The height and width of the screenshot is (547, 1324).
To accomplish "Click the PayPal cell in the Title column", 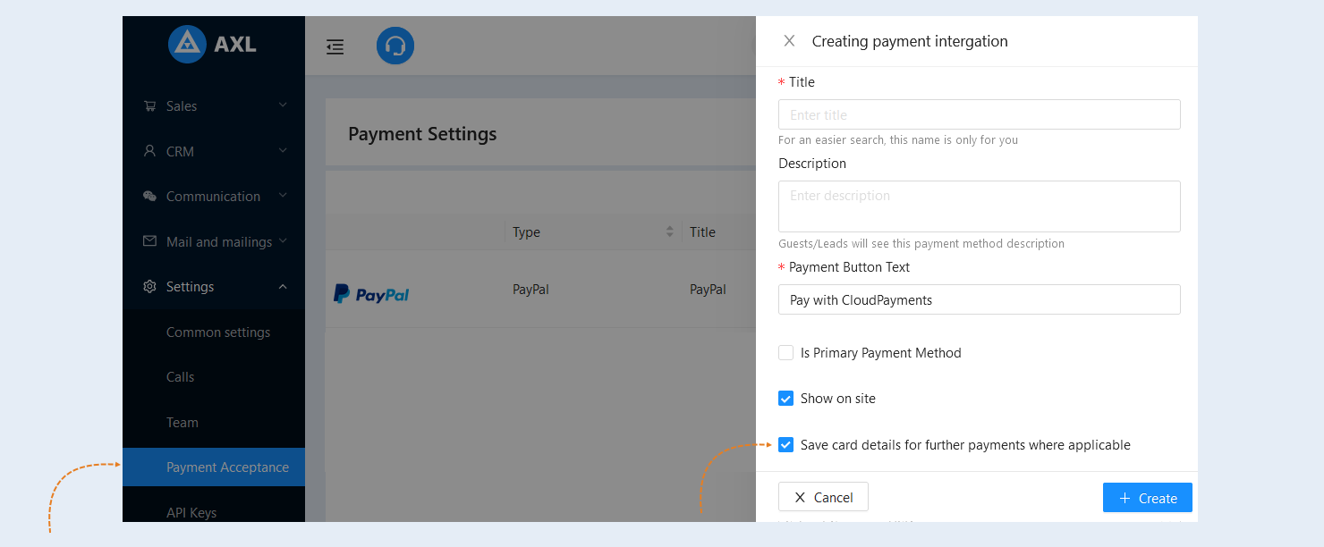I will pos(708,290).
